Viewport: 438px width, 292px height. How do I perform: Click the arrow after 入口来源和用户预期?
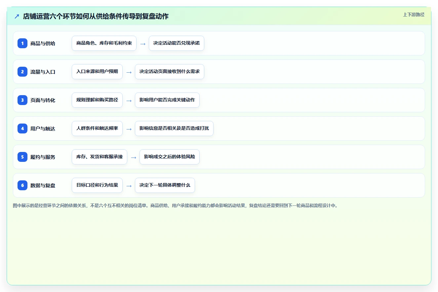pyautogui.click(x=129, y=72)
